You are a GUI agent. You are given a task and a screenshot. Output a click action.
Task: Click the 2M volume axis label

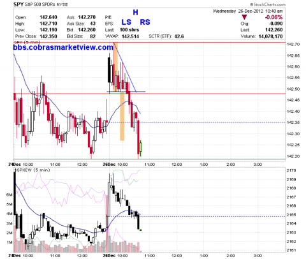(x=10, y=233)
